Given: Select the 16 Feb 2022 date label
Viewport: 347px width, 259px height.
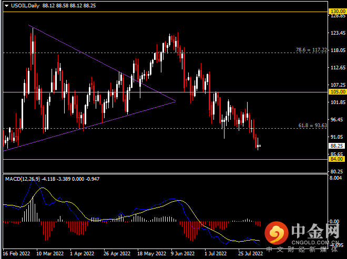Looking at the screenshot, I should [17, 253].
